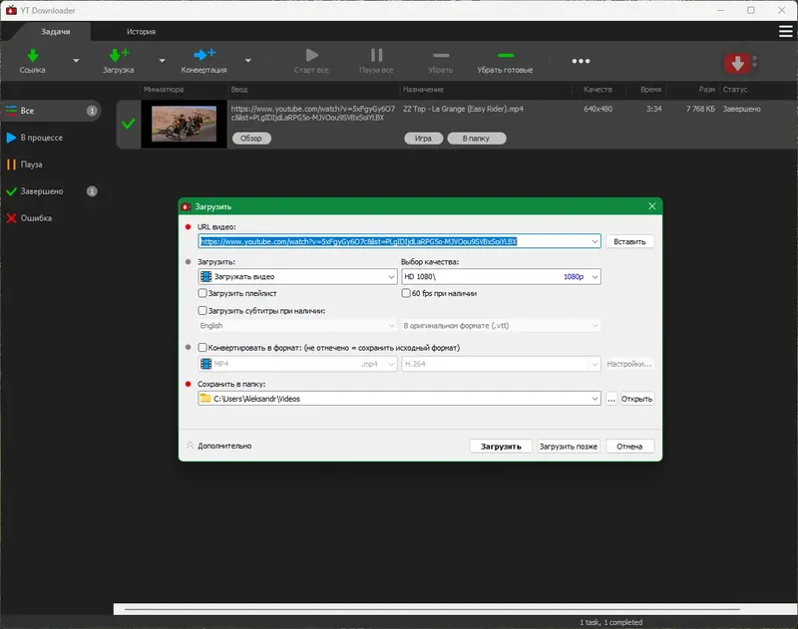Enable the Загрузить плейлист checkbox
The height and width of the screenshot is (629, 798).
pos(202,294)
